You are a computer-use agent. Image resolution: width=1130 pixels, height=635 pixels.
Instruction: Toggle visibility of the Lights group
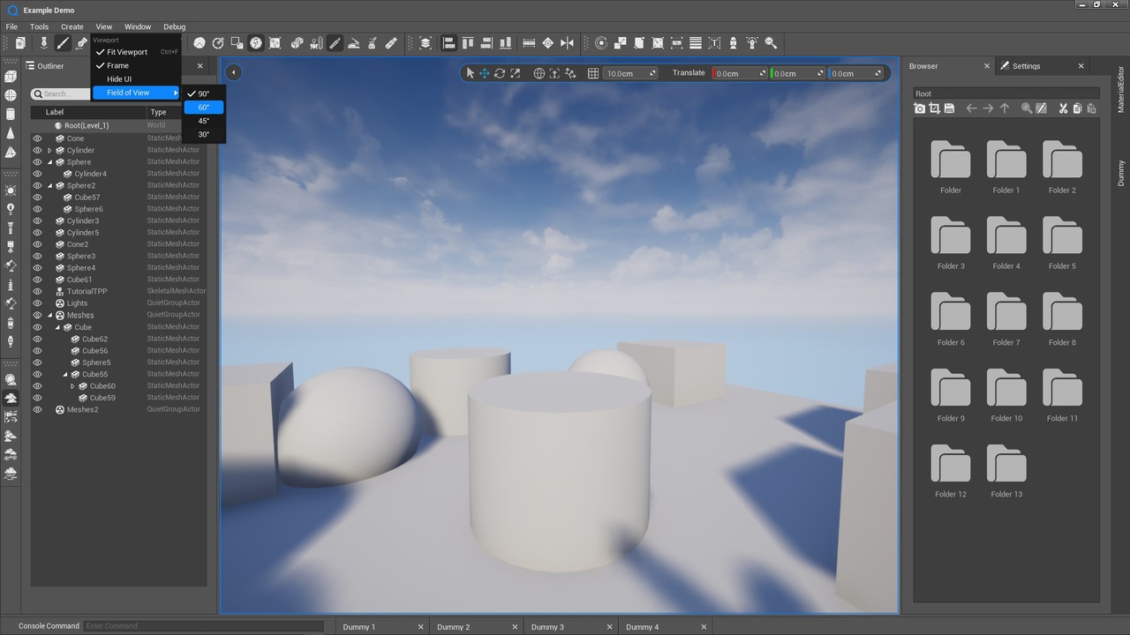tap(37, 303)
